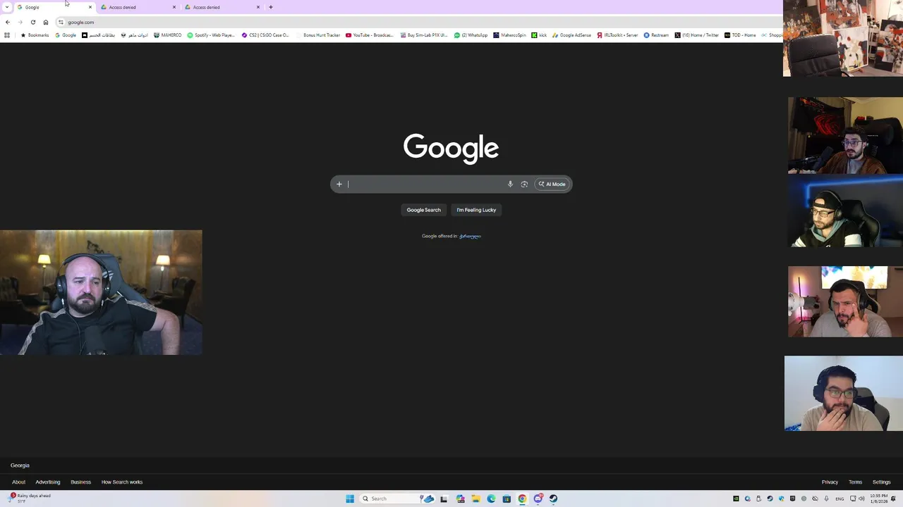Open Buy Sim-Lab P1X bookmark
This screenshot has height=507, width=903.
(424, 35)
